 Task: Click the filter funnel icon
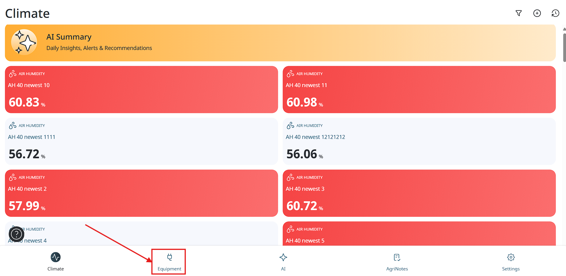519,13
